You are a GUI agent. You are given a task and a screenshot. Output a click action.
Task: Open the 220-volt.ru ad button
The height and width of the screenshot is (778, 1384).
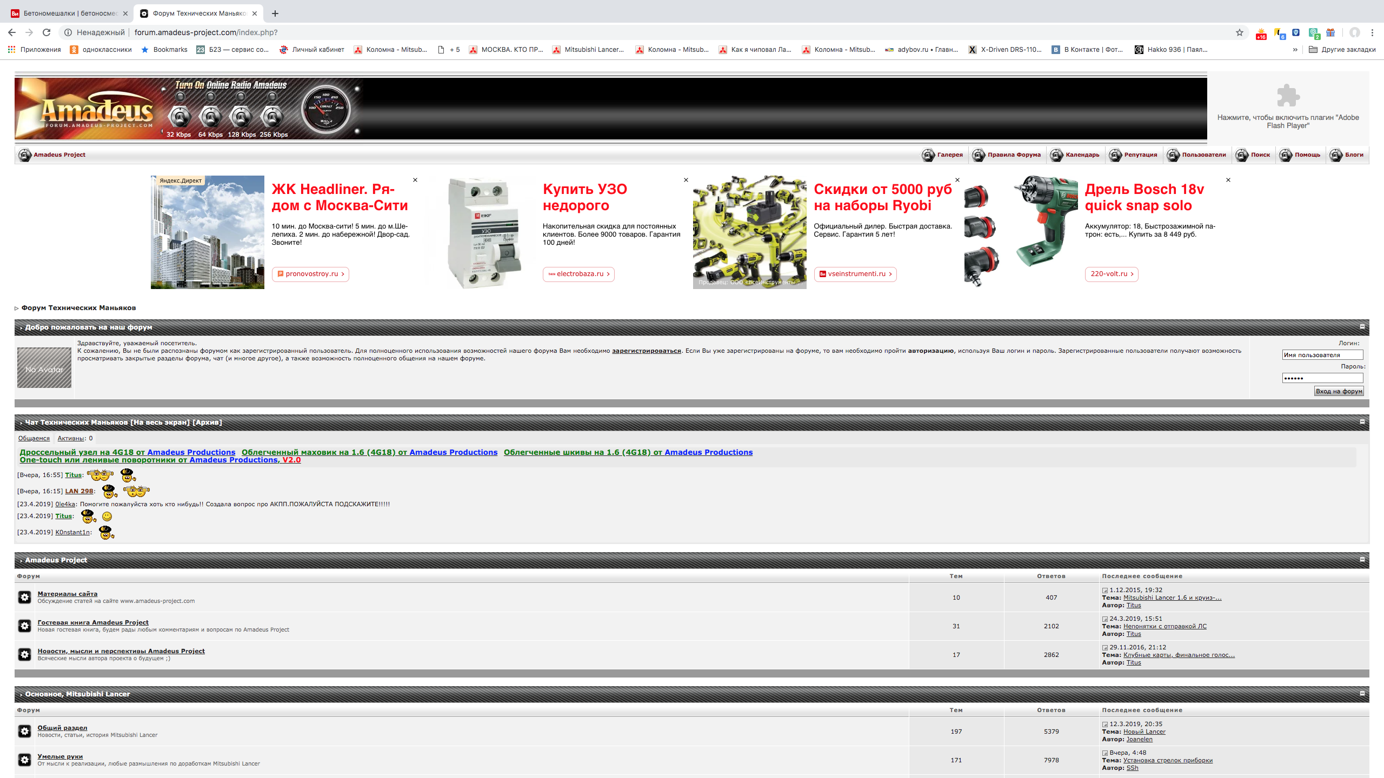(1112, 274)
